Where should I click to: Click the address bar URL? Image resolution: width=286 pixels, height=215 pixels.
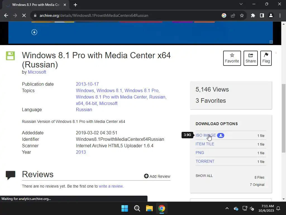click(94, 16)
